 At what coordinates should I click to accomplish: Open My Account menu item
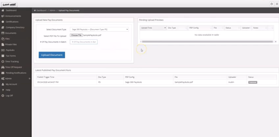coord(11,84)
